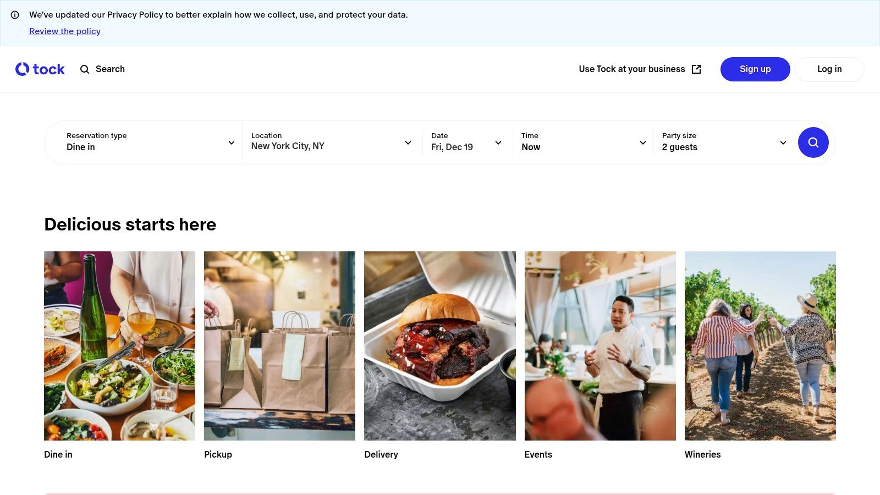Image resolution: width=880 pixels, height=495 pixels.
Task: Click the external link icon beside Use Tock
Action: click(x=696, y=69)
